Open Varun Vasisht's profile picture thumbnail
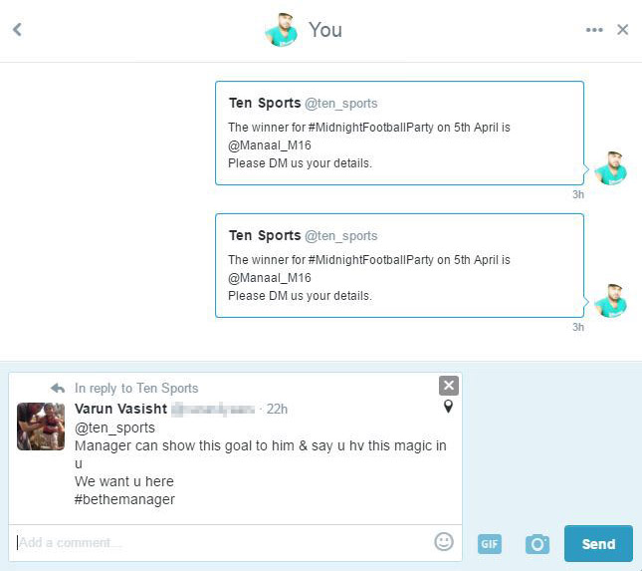Screen dimensions: 642x571 [41, 427]
